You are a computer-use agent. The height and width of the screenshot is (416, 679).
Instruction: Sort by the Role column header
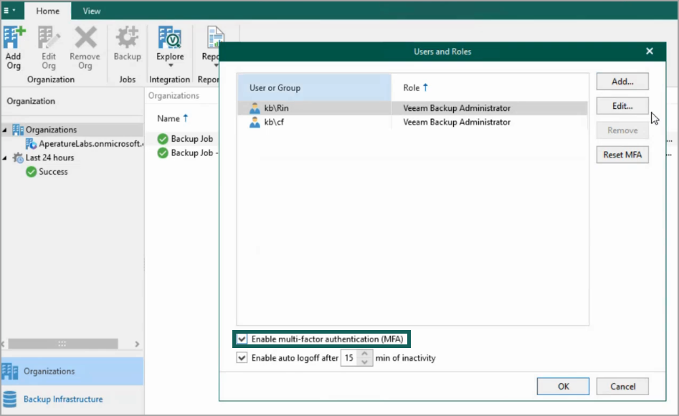click(x=489, y=88)
